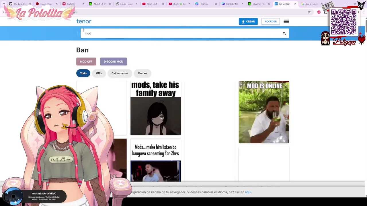Open the tab search dropdown arrow

4,4
